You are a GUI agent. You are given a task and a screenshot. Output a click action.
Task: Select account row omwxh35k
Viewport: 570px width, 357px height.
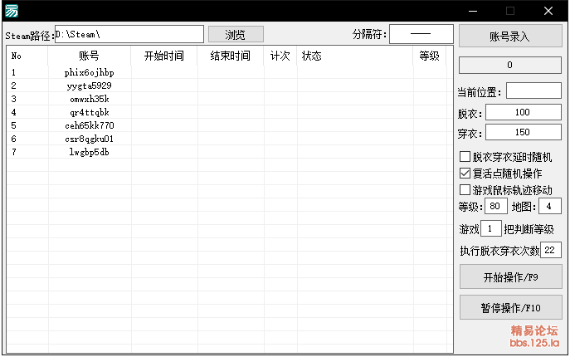229,99
